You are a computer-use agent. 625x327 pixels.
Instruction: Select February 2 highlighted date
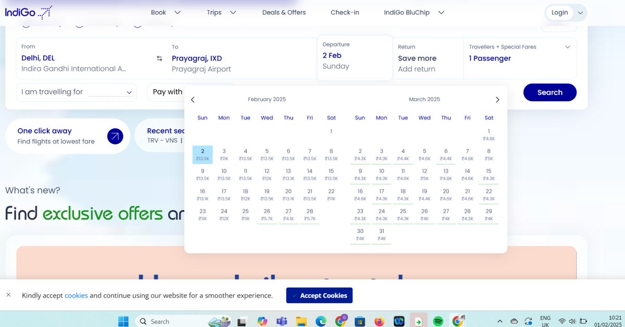[203, 154]
